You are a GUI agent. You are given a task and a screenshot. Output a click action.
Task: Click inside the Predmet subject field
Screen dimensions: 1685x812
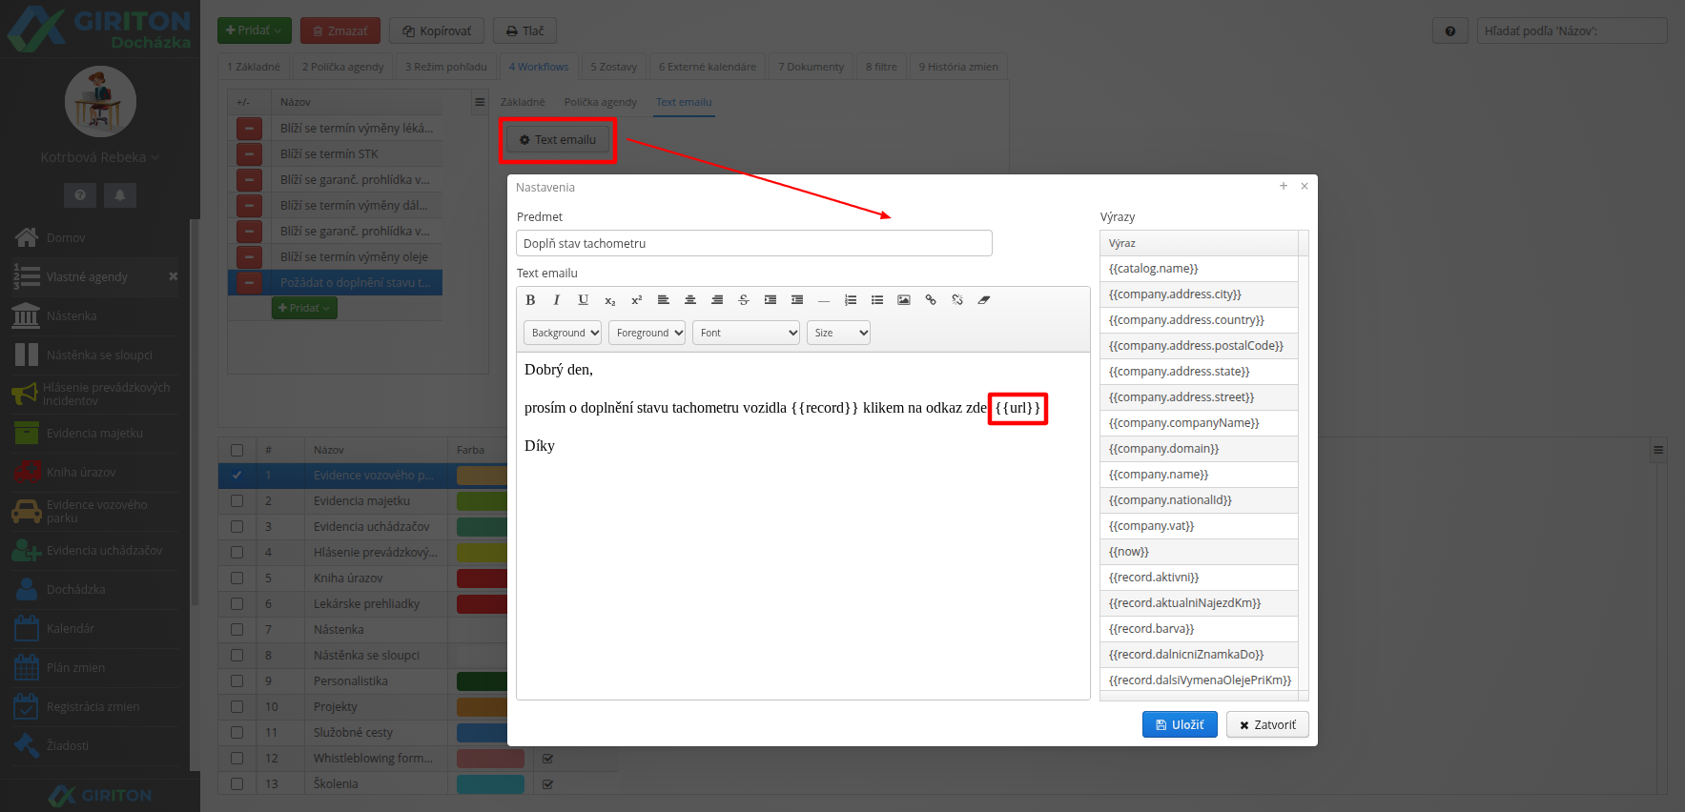coord(754,243)
